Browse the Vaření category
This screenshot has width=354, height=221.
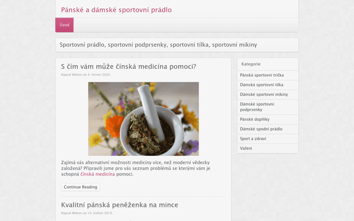246,148
